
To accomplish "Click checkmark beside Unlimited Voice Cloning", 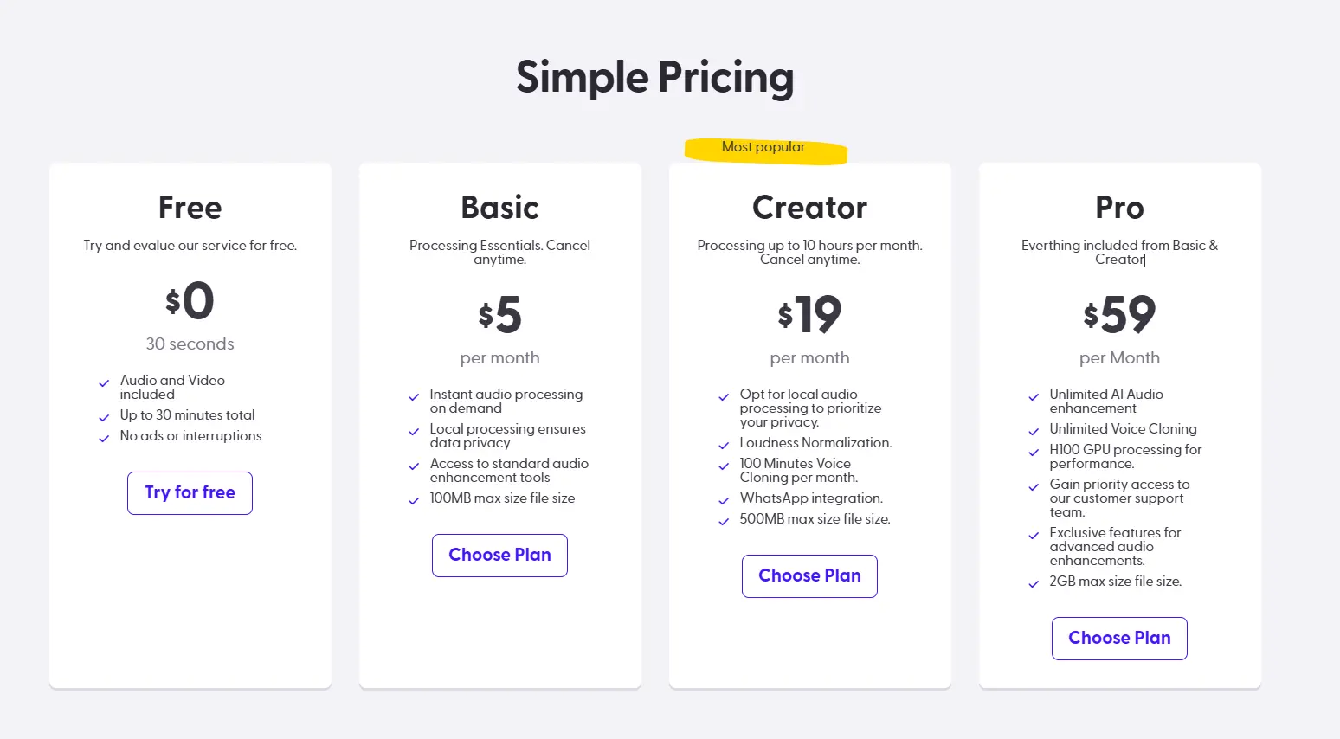I will [x=1034, y=432].
